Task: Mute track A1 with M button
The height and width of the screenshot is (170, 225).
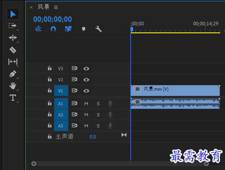Action: (x=86, y=104)
